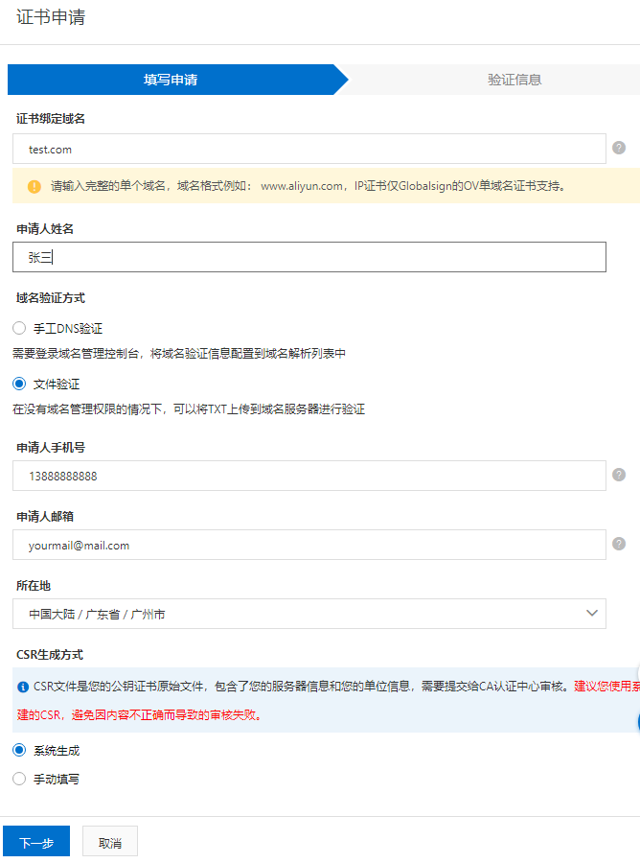Switch to the 填写申请 step tab
The height and width of the screenshot is (863, 640).
pos(171,80)
